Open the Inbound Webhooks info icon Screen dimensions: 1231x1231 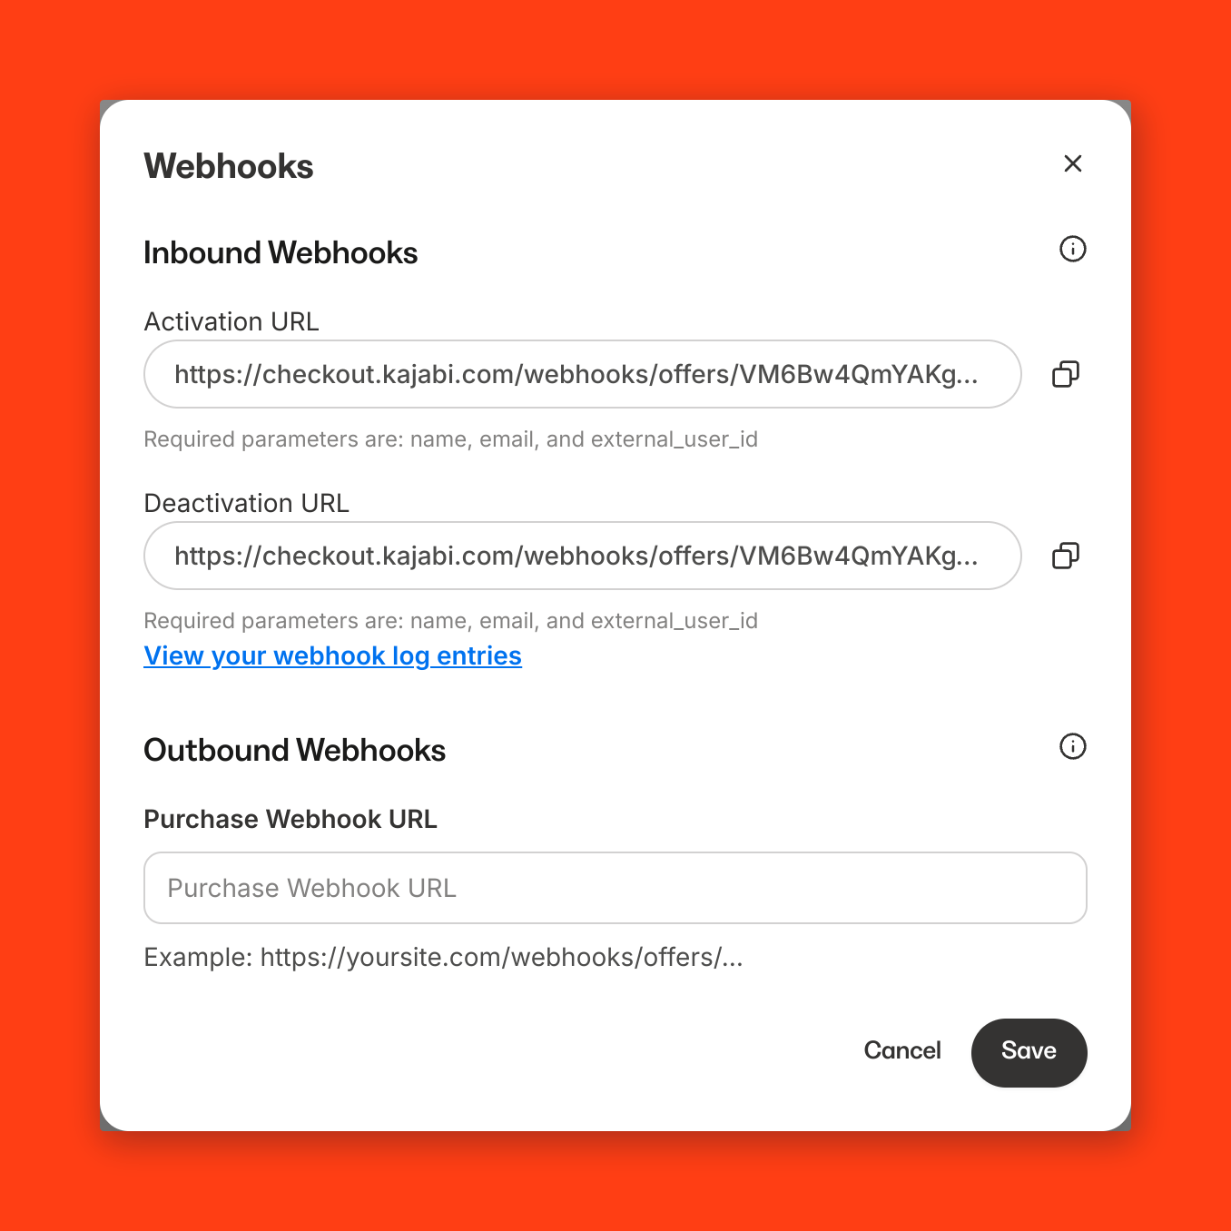tap(1072, 249)
